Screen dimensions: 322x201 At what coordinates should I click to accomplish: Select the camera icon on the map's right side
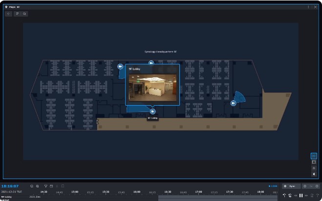(x=233, y=103)
